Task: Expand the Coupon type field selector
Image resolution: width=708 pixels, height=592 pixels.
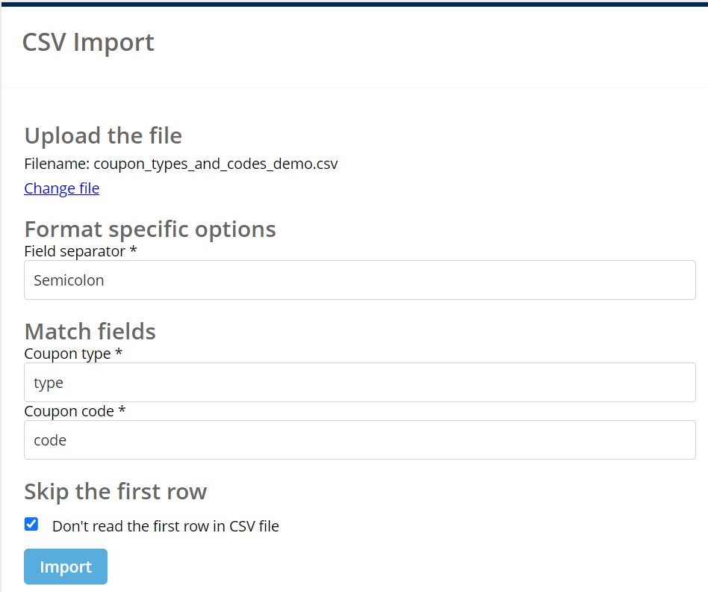Action: click(359, 383)
